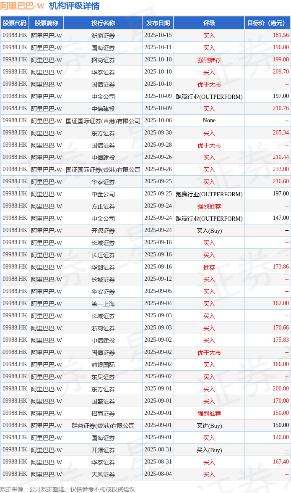Select target price 167.40

coord(281,462)
